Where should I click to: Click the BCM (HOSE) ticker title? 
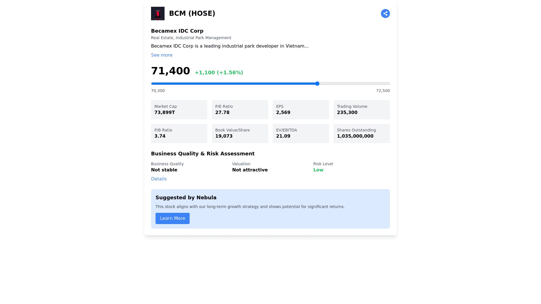[x=192, y=14]
